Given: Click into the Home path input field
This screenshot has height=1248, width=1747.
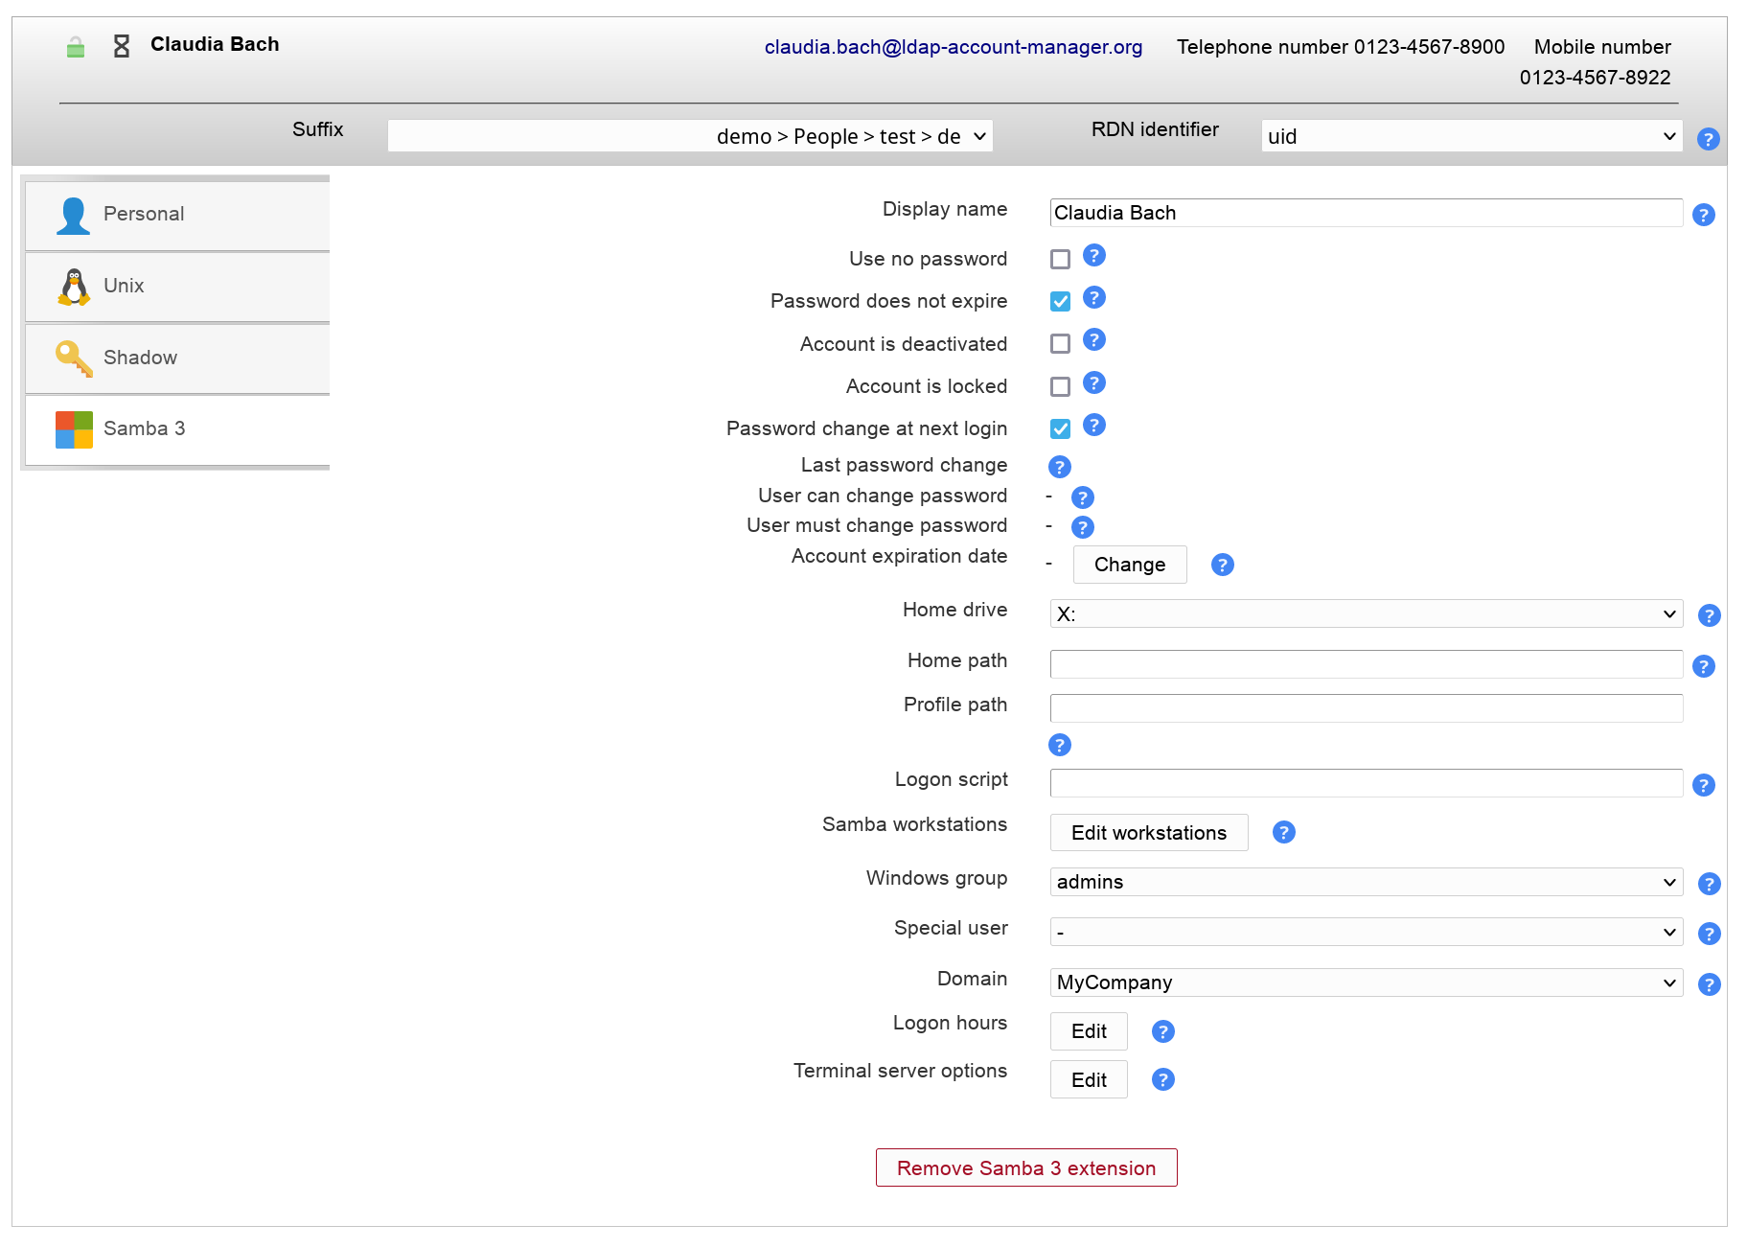Looking at the screenshot, I should click(1366, 664).
